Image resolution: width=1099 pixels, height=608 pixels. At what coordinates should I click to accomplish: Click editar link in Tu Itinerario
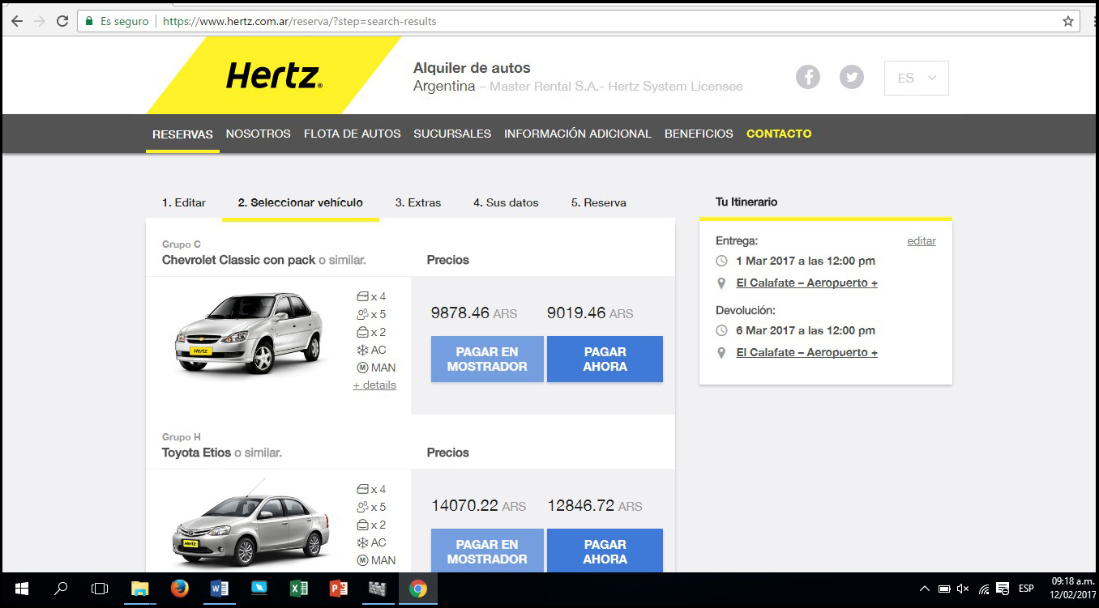pyautogui.click(x=921, y=240)
